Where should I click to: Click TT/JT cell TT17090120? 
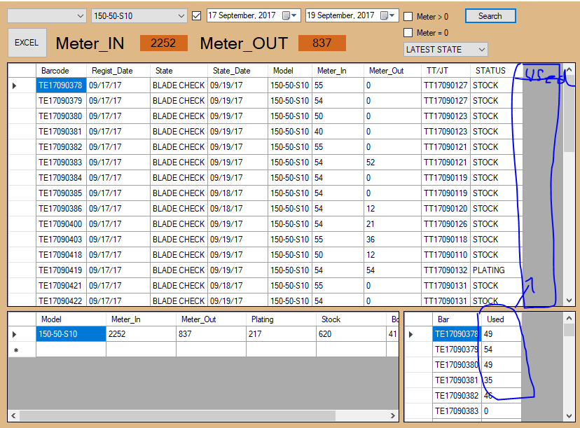point(446,209)
